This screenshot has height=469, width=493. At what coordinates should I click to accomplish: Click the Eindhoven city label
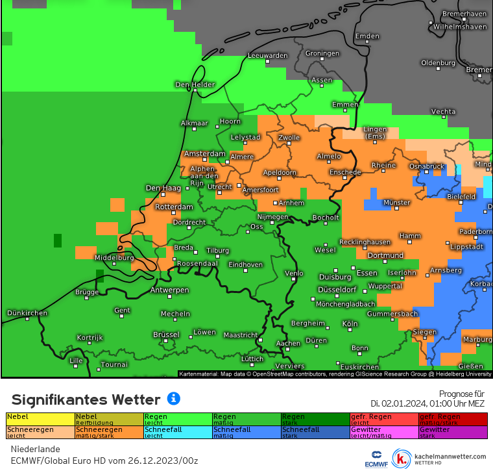click(x=245, y=264)
